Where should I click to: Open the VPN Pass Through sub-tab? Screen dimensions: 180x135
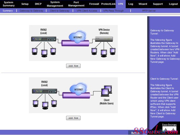point(113,11)
